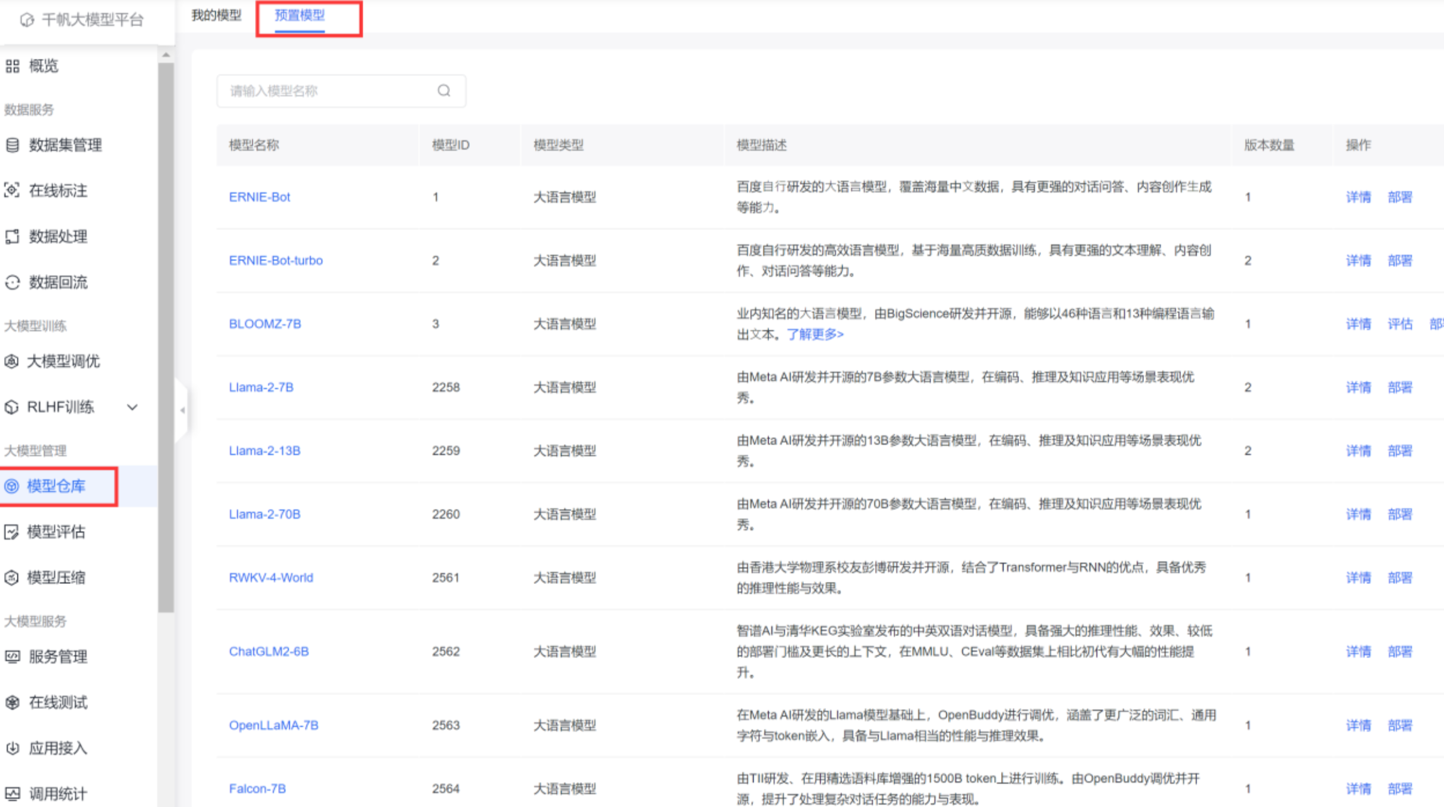Click the sidebar scrollbar up arrow
This screenshot has width=1444, height=807.
166,54
